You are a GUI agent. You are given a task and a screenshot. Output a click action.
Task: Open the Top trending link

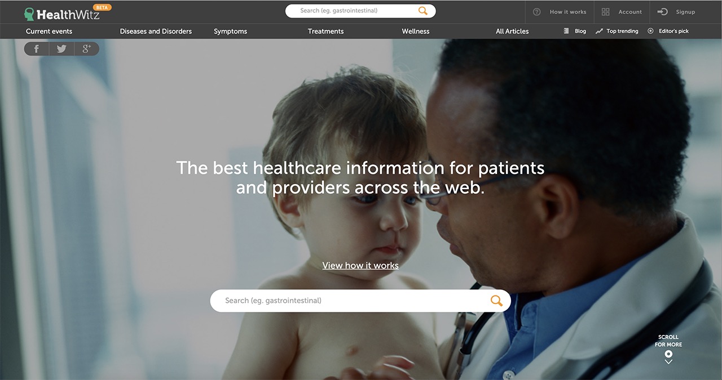coord(617,32)
